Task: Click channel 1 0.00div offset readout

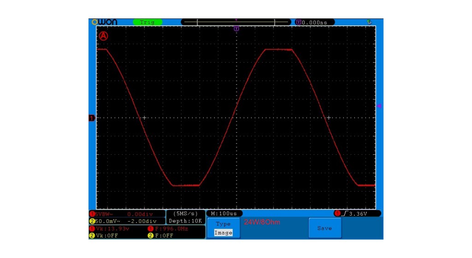Action: click(x=140, y=214)
